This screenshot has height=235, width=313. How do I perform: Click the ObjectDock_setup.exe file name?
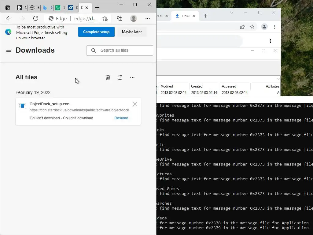pyautogui.click(x=49, y=104)
